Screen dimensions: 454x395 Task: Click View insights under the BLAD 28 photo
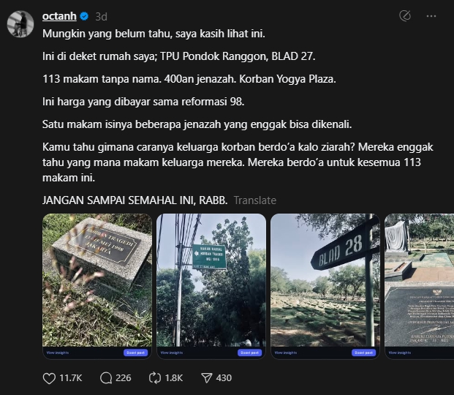286,353
